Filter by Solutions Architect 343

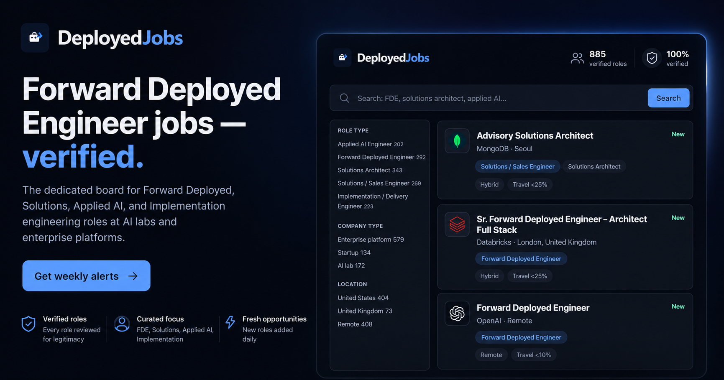370,170
